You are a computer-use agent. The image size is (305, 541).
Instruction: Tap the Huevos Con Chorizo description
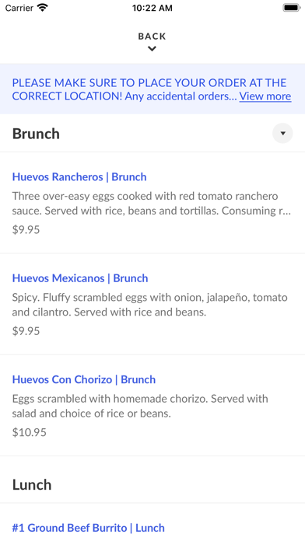pyautogui.click(x=140, y=406)
